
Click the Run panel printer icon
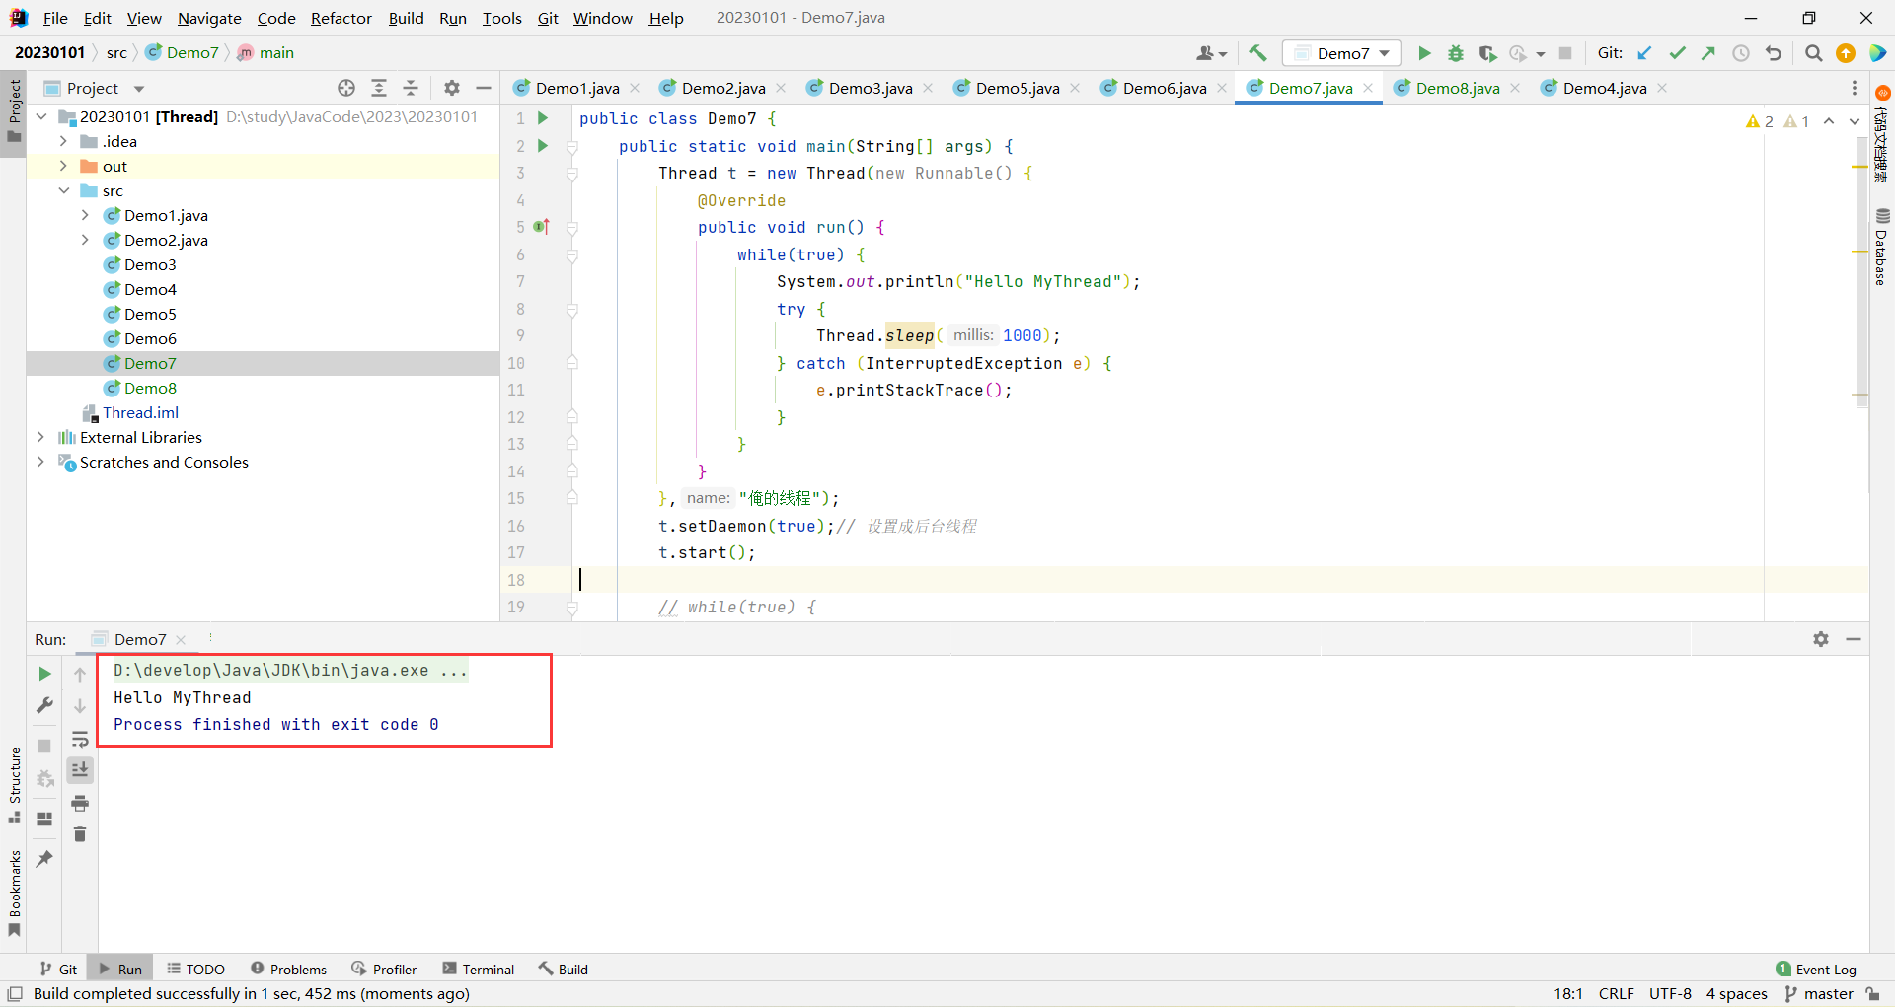click(80, 803)
